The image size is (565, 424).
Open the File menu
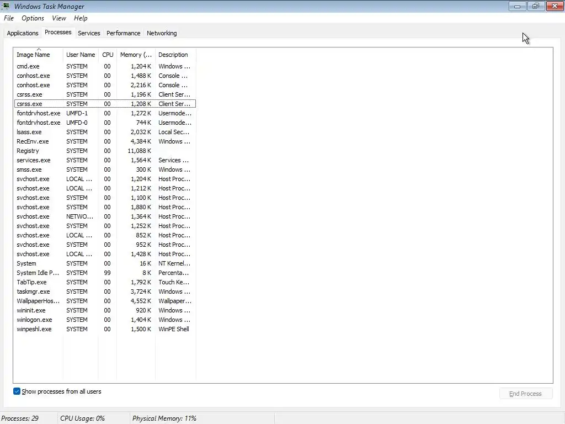[9, 18]
